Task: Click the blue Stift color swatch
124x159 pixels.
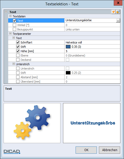Action: 68,47
